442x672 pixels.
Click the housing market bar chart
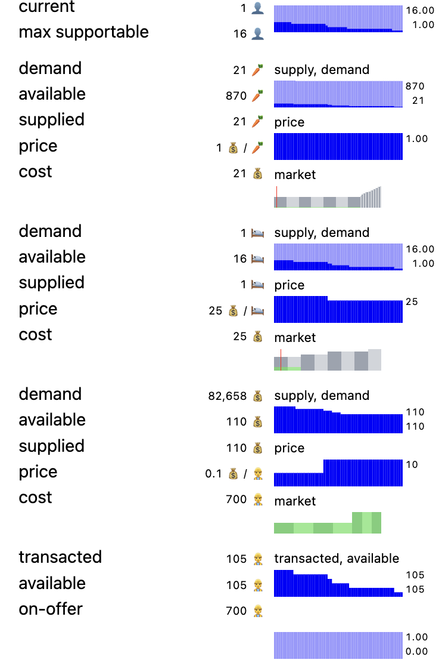(x=327, y=360)
